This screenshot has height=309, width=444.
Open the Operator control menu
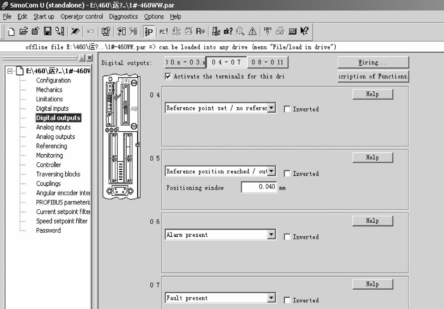[x=82, y=17]
